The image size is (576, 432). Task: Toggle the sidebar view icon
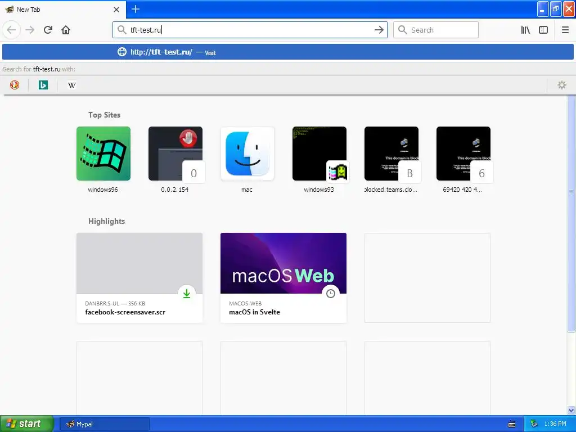(x=543, y=30)
